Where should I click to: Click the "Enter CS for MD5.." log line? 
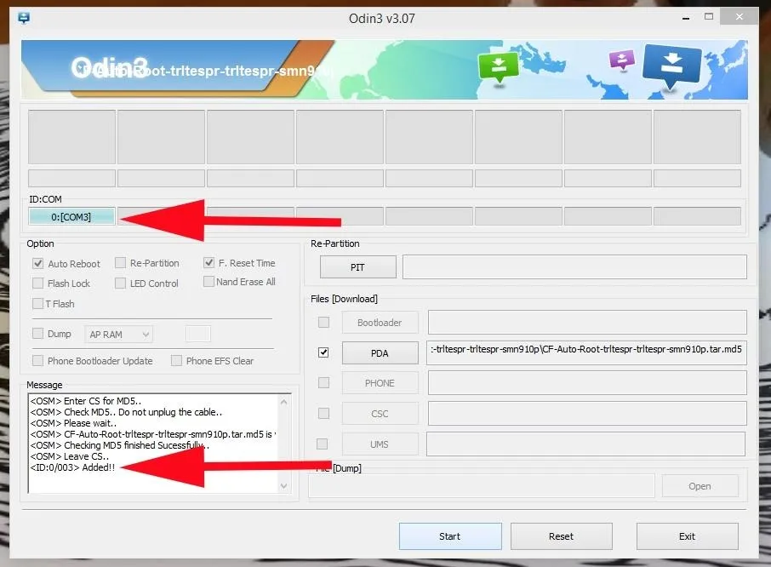pyautogui.click(x=86, y=401)
